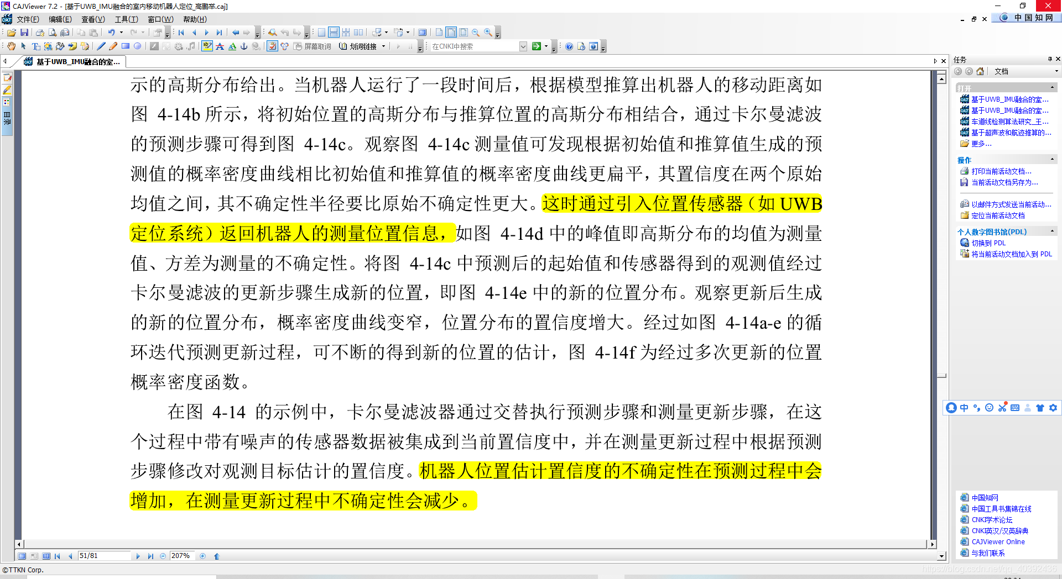The width and height of the screenshot is (1062, 579).
Task: Click the blue Back navigation arrow
Action: [x=236, y=33]
